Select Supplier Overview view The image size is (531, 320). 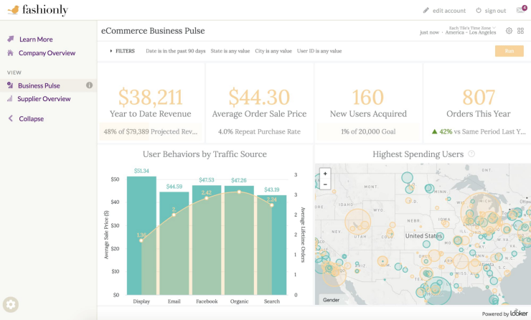(x=44, y=99)
